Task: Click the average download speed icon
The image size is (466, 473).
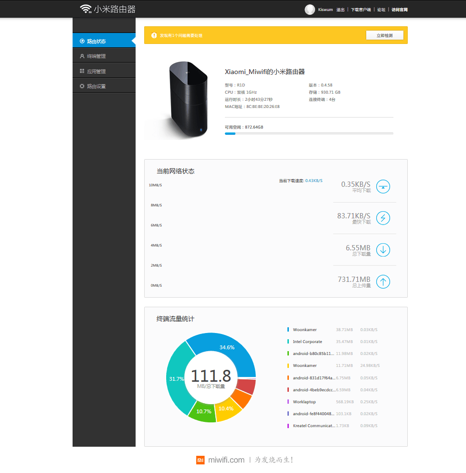Action: (383, 186)
